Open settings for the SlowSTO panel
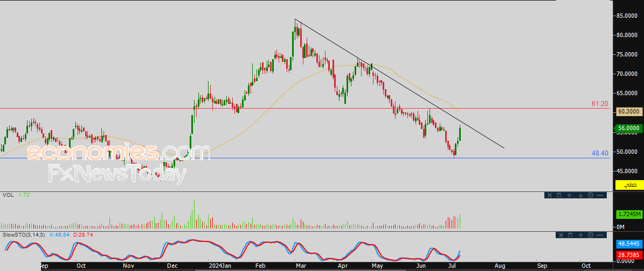Viewport: 644px width, 271px height. pos(591,235)
